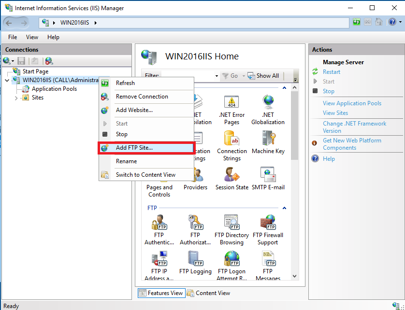Open the Go button dropdown arrow
The image size is (405, 310).
point(244,76)
